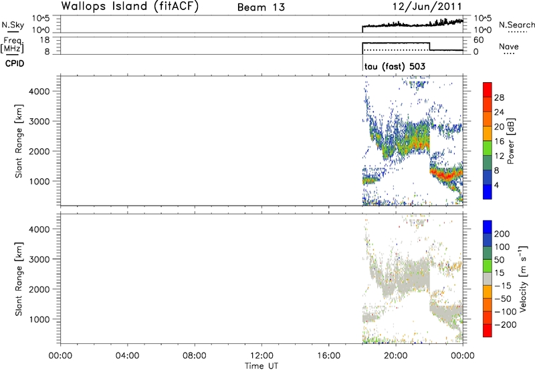
Task: Click the "12:00" time tick label
Action: pos(261,356)
